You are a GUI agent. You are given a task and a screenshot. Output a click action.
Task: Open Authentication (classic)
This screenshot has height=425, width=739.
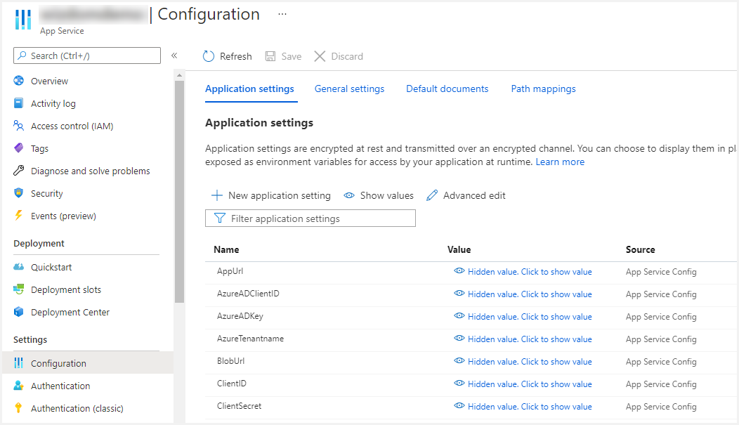click(x=77, y=409)
